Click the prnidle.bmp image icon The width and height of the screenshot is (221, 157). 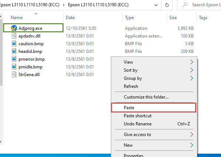14,67
